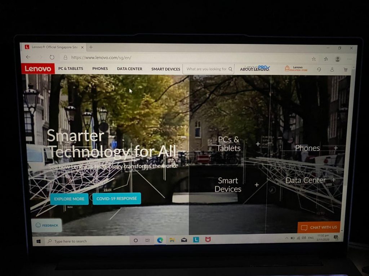Open the notification Action Center icon
The width and height of the screenshot is (369, 276).
tap(336, 237)
